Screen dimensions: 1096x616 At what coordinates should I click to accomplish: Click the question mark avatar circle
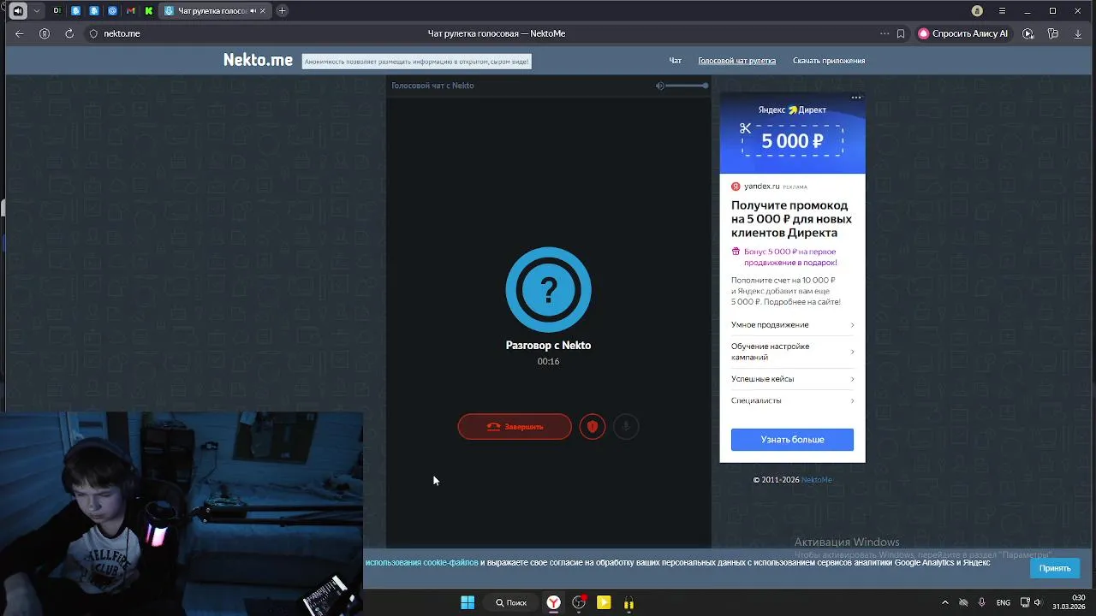(x=549, y=290)
